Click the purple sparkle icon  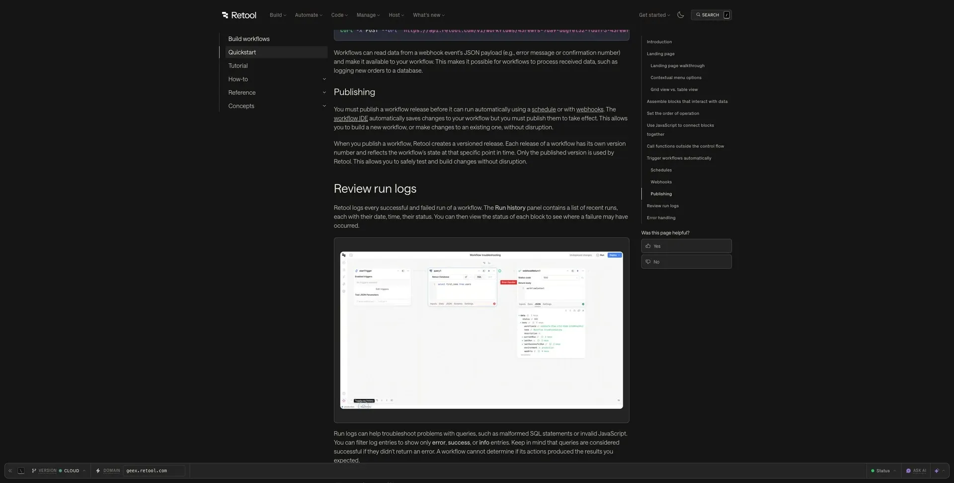[x=937, y=471]
